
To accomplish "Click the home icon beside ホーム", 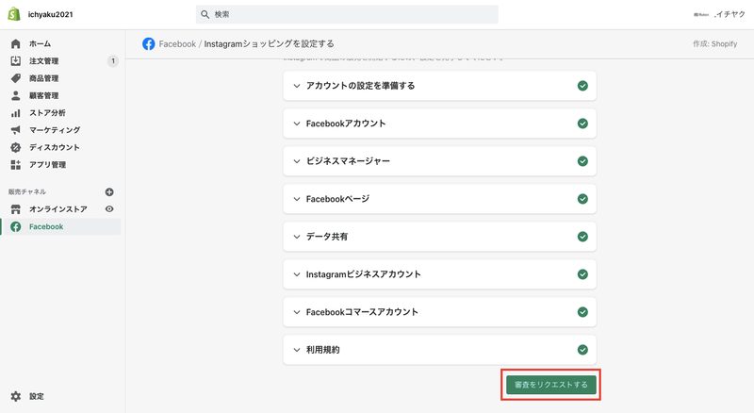I will pos(15,43).
